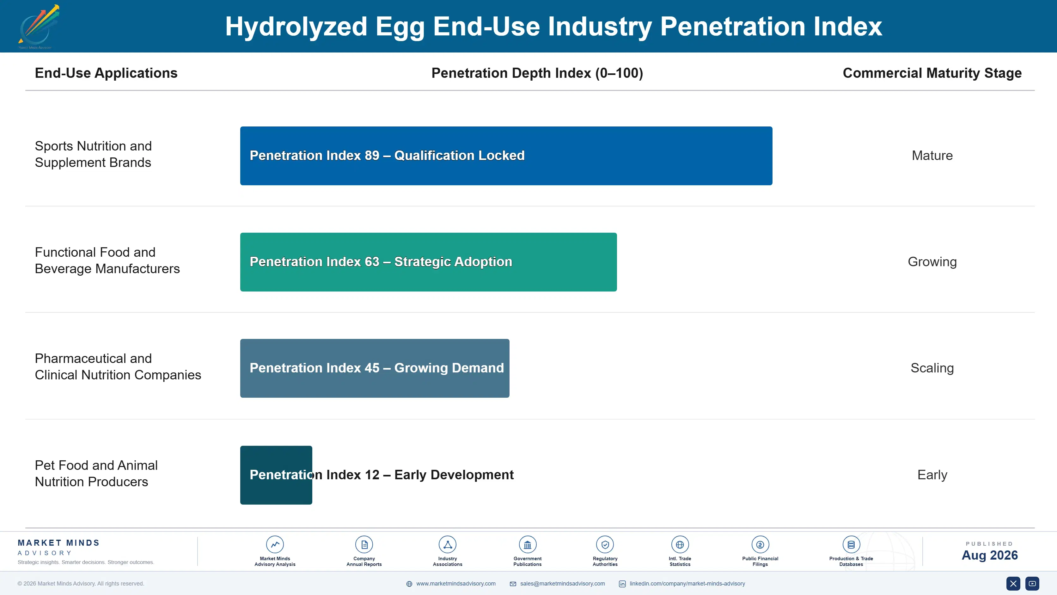Image resolution: width=1057 pixels, height=595 pixels.
Task: Click the Market Minds Advisory Analysis icon
Action: pyautogui.click(x=274, y=544)
